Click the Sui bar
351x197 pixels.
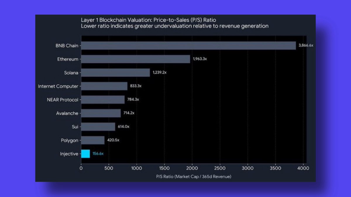click(x=98, y=127)
